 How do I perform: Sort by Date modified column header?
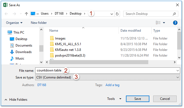coord(131,31)
